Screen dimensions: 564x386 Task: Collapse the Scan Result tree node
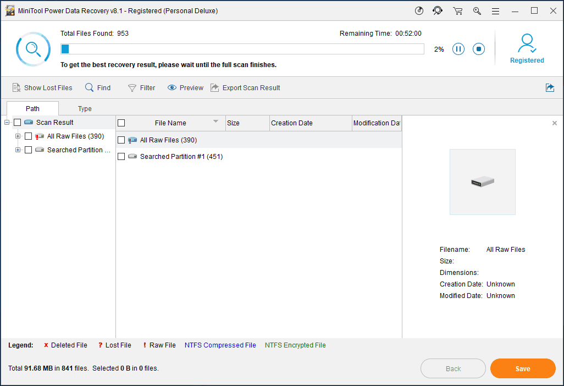pos(7,122)
